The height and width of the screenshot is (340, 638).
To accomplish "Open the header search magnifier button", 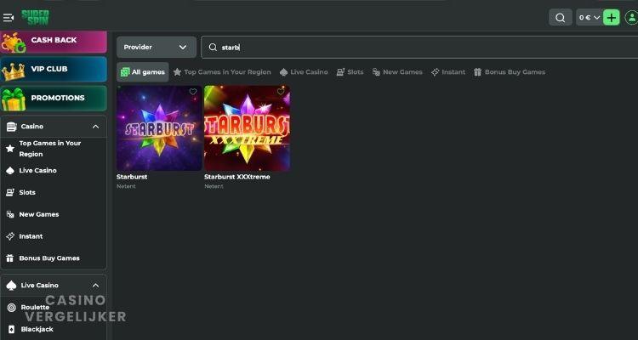I will pos(561,18).
